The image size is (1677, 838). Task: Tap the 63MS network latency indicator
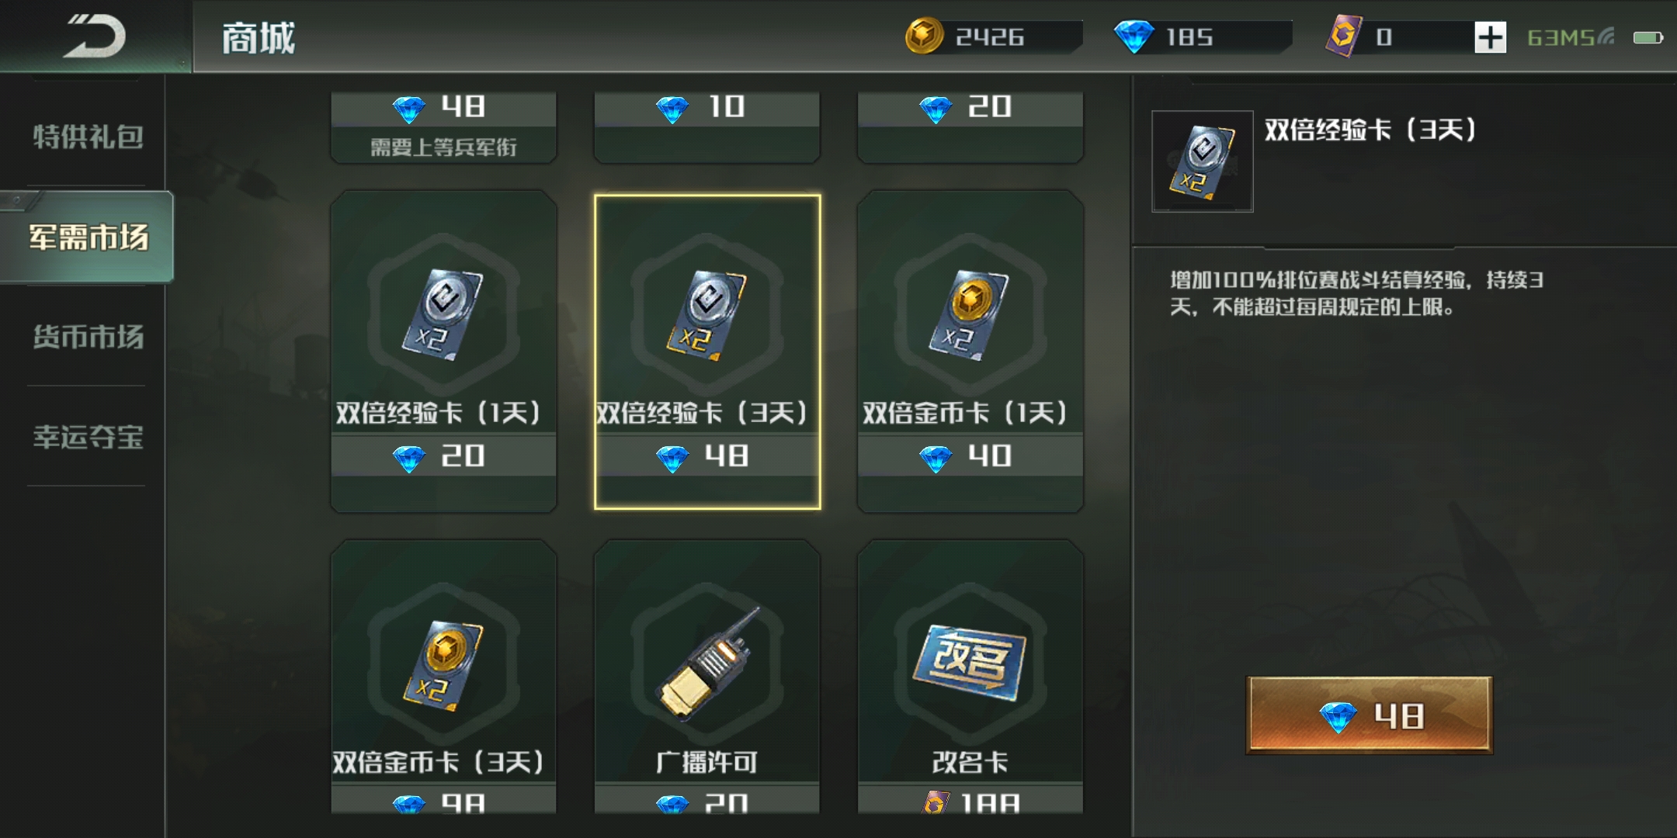click(x=1570, y=37)
